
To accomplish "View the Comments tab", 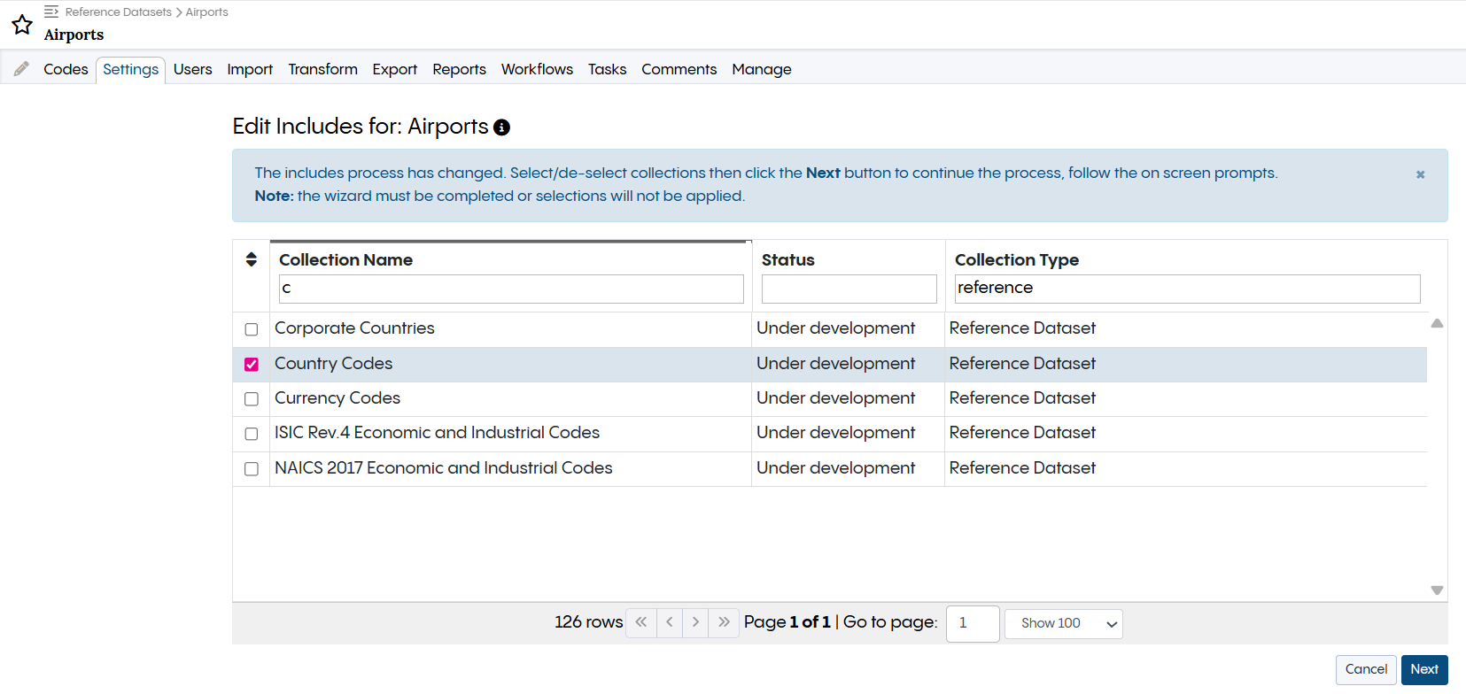I will click(x=679, y=69).
